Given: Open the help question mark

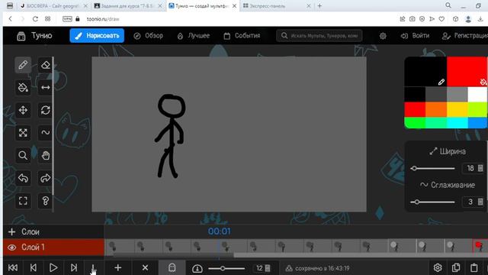Looking at the screenshot, I should tap(46, 201).
